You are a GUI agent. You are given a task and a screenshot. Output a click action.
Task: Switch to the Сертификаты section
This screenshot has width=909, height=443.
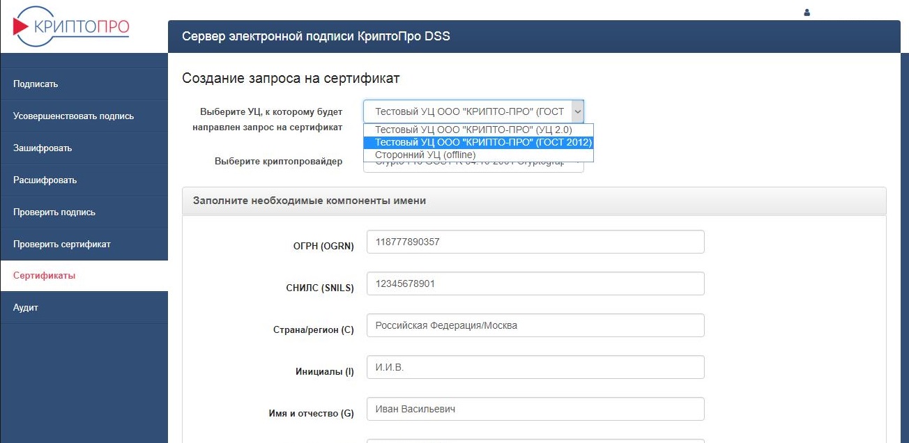point(44,276)
